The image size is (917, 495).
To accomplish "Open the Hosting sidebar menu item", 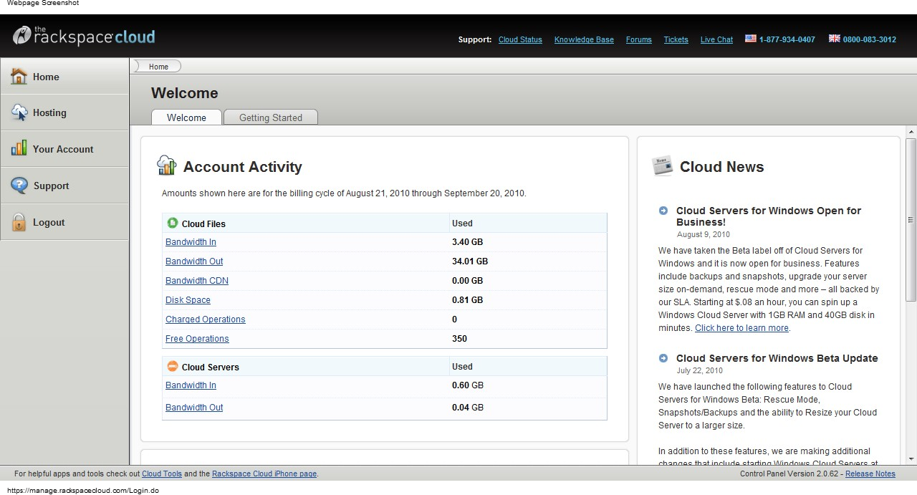I will [64, 112].
